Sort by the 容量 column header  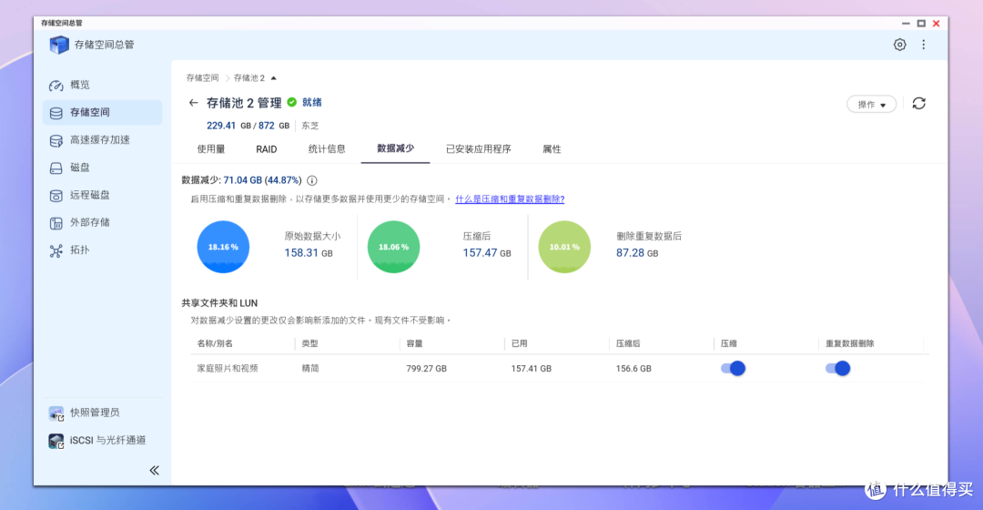(x=414, y=343)
